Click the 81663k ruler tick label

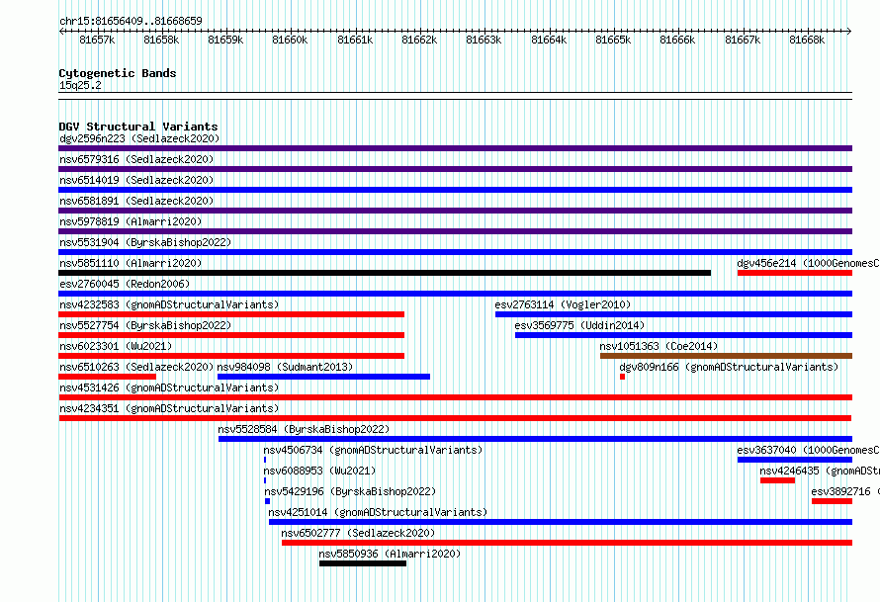(x=484, y=40)
